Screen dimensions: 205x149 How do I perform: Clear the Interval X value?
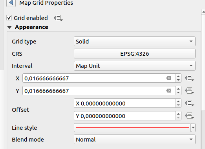(x=169, y=78)
